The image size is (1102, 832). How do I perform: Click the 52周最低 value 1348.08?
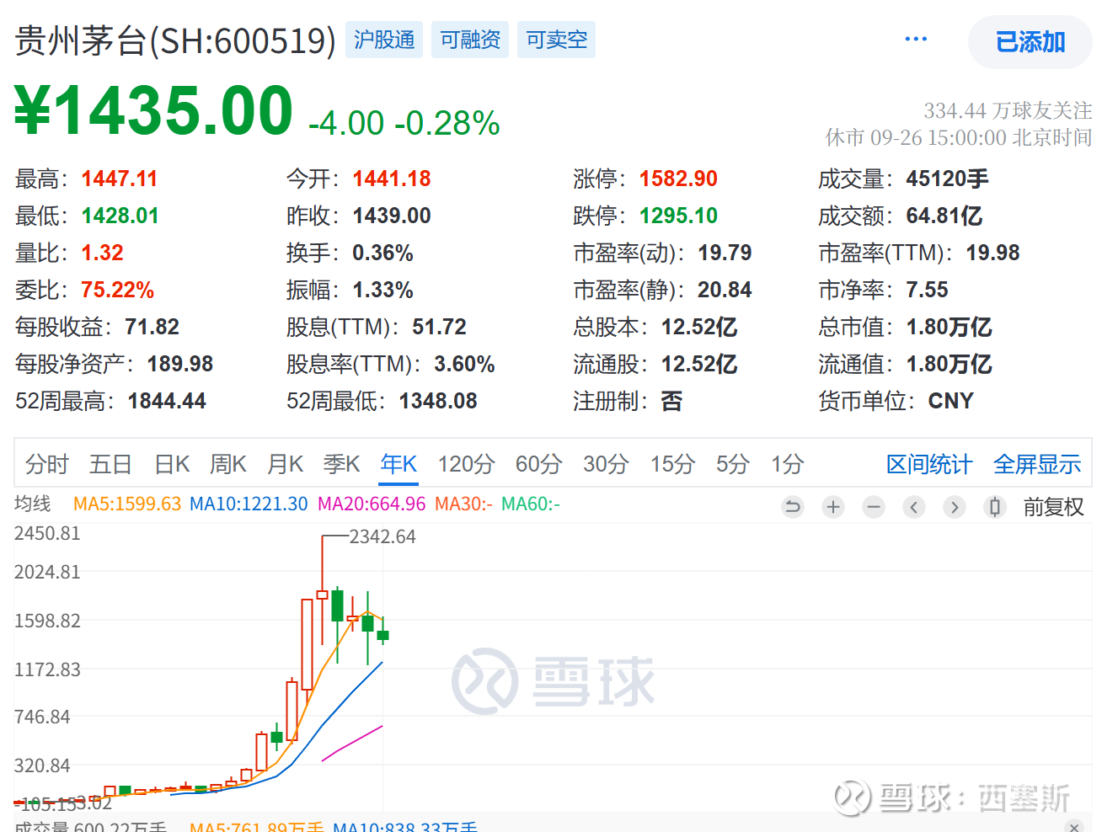click(x=438, y=401)
